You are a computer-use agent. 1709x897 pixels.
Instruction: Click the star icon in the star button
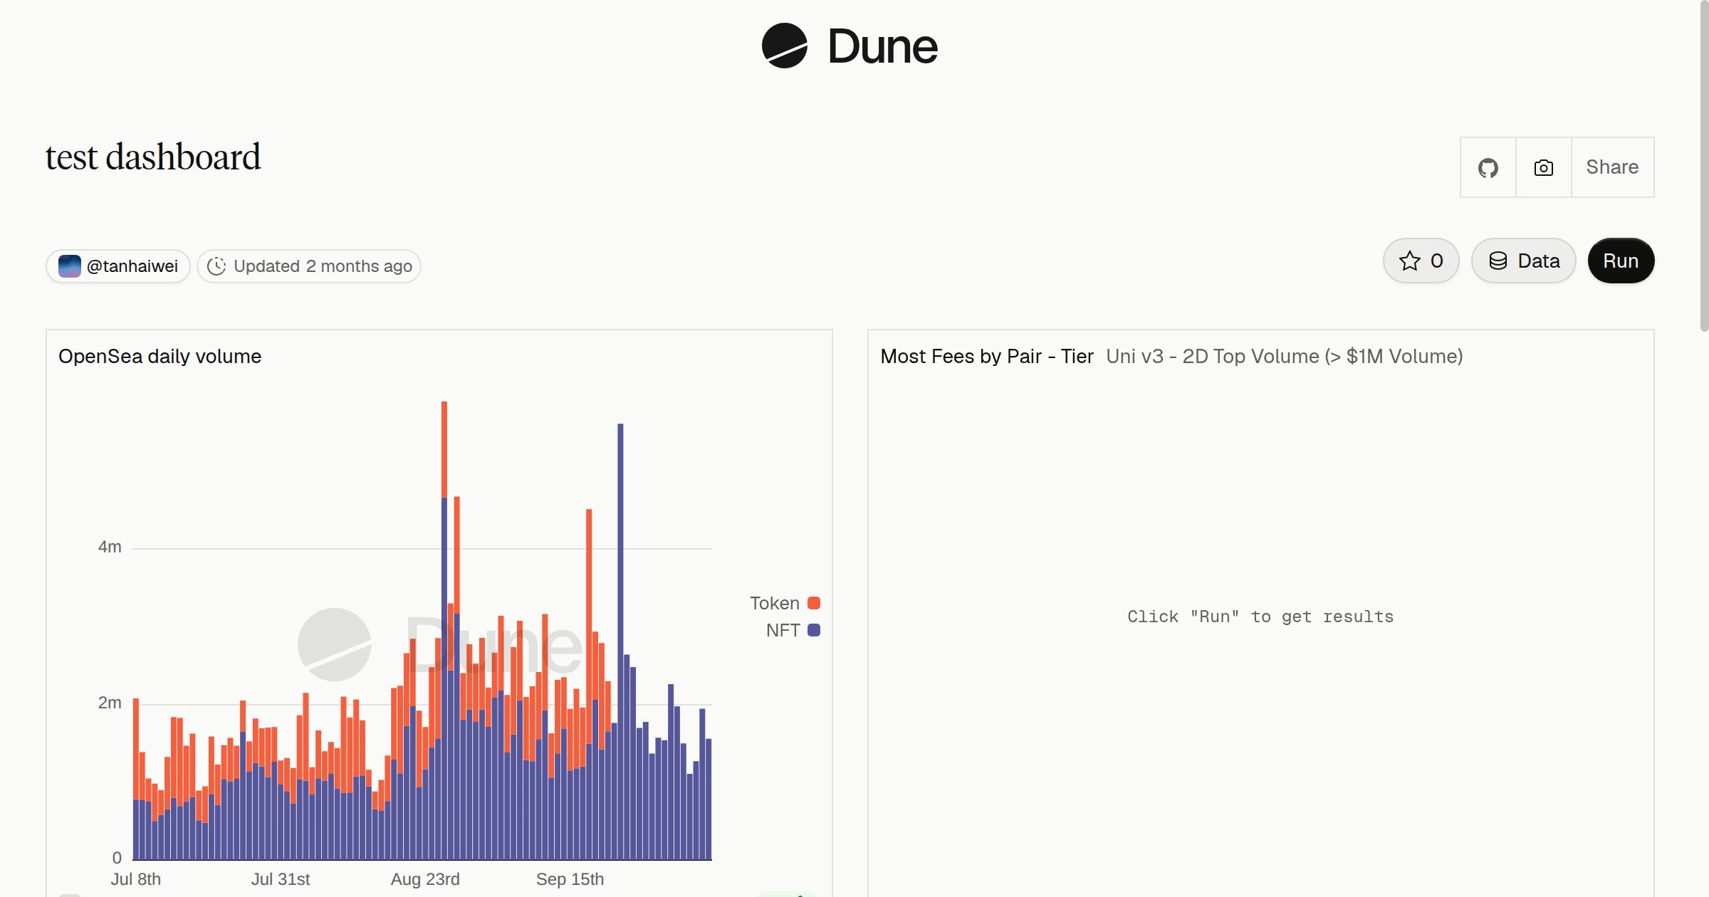pos(1409,261)
